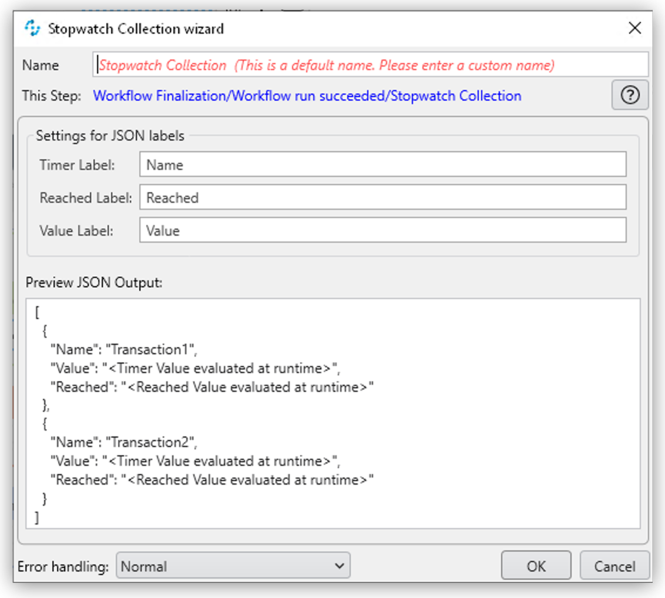The image size is (665, 598).
Task: Click into the Name input field
Action: pos(370,65)
